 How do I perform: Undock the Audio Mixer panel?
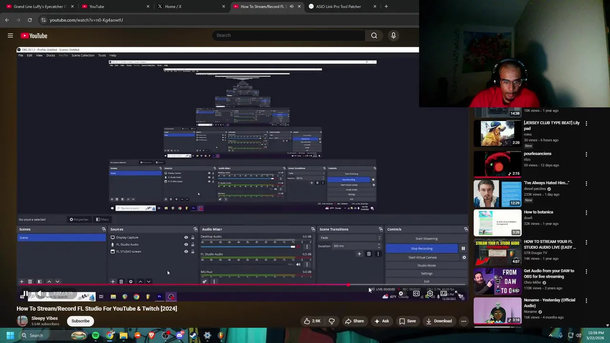[x=313, y=229]
